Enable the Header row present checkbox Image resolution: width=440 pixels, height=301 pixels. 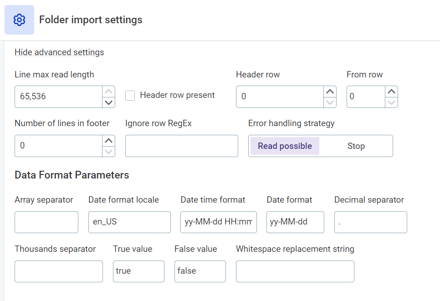point(130,95)
